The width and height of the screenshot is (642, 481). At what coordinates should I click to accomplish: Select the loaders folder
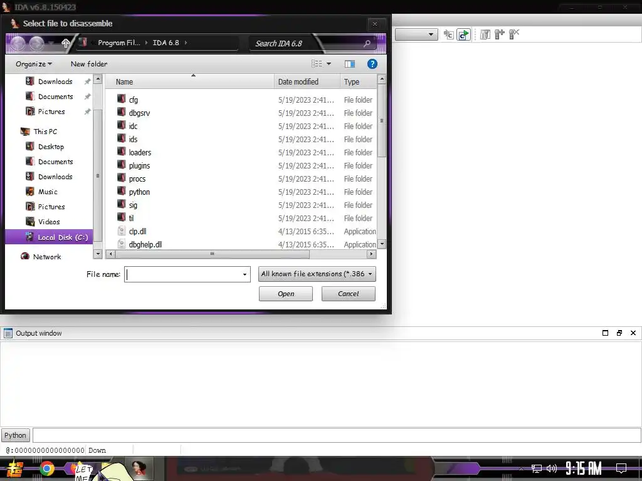(140, 152)
